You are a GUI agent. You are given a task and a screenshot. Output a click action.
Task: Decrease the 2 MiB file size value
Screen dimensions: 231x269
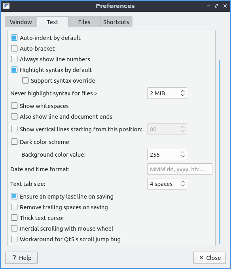point(183,95)
